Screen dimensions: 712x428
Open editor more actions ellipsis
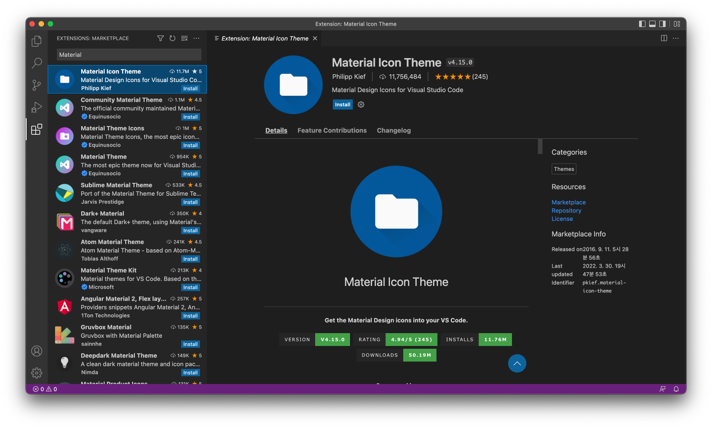click(x=676, y=38)
